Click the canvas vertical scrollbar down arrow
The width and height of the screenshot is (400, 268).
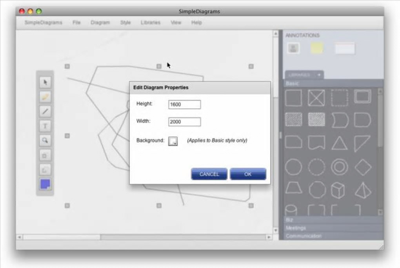tap(276, 230)
